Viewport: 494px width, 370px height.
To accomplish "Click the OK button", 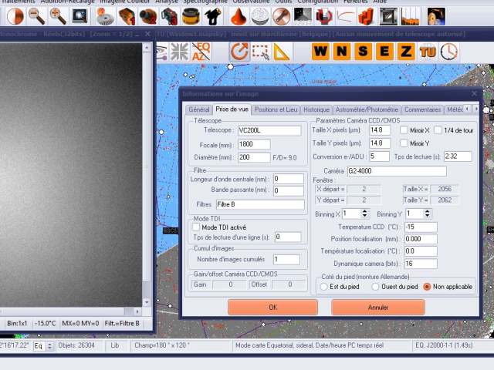I will pos(272,307).
